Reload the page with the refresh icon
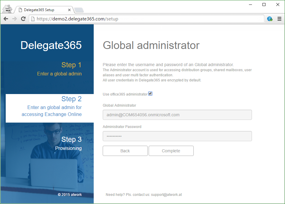The height and width of the screenshot is (204, 285). click(x=23, y=19)
